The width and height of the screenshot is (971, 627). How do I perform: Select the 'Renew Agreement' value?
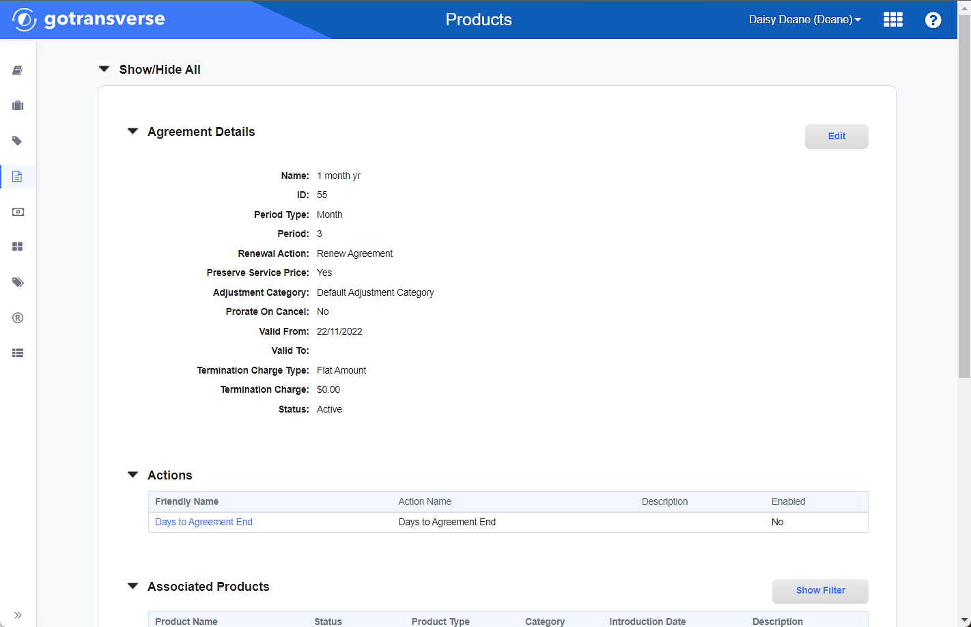[354, 253]
